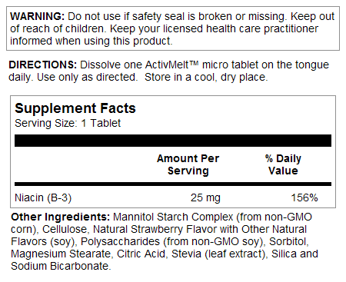
Task: Click the ActivMelt™ product name
Action: click(x=171, y=65)
